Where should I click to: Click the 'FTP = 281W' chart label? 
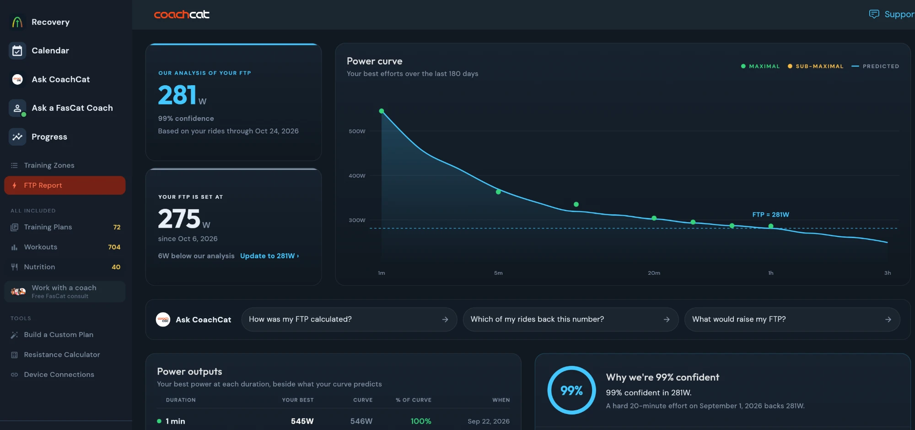click(771, 215)
